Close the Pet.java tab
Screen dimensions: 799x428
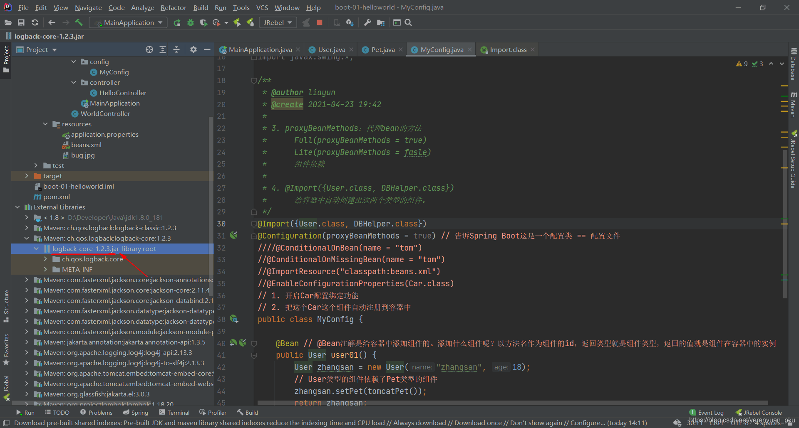[x=401, y=49]
